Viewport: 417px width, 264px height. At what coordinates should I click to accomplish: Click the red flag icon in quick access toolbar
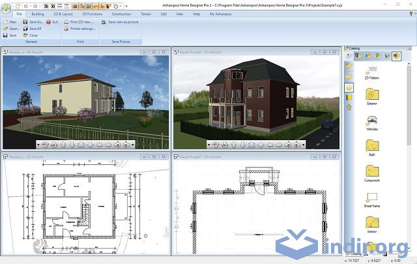pos(109,6)
